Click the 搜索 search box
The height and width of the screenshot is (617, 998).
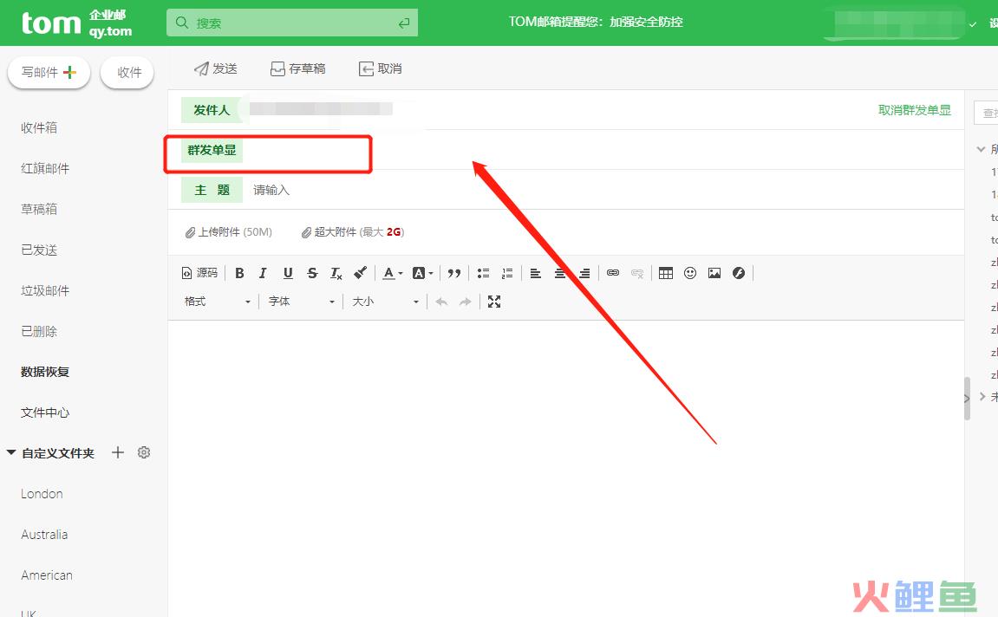tap(292, 23)
